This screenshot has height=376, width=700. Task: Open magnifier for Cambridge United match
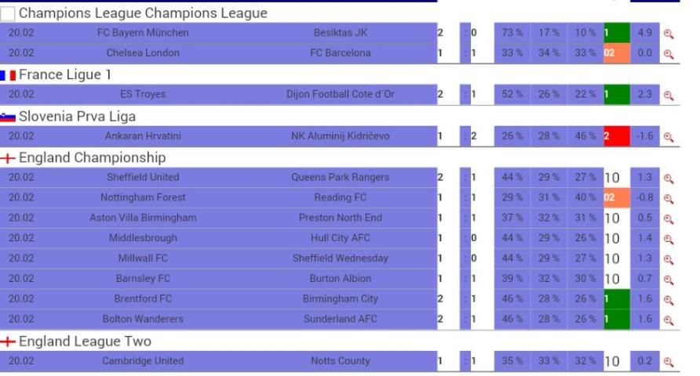669,362
